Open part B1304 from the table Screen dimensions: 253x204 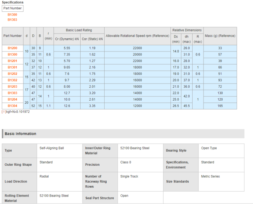pos(12,106)
